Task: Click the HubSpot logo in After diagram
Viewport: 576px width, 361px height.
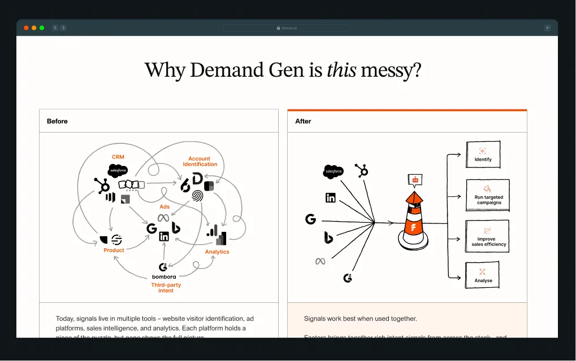Action: pyautogui.click(x=361, y=170)
